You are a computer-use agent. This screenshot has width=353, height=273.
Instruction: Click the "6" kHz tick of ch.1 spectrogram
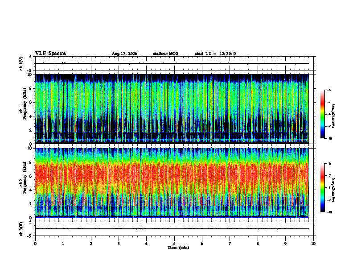pos(32,103)
